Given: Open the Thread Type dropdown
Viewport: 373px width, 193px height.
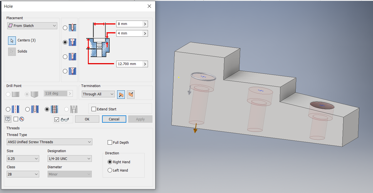Looking at the screenshot, I should pos(50,142).
